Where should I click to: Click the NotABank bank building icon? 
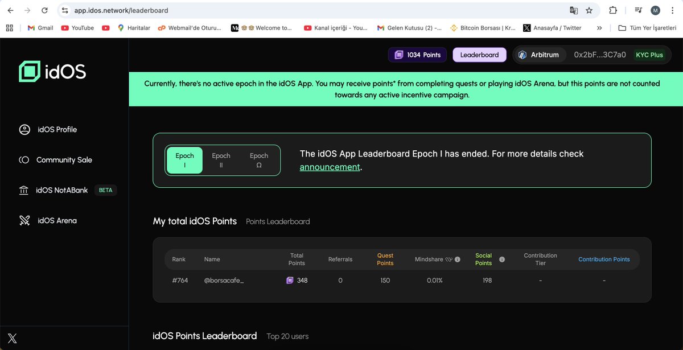point(24,190)
